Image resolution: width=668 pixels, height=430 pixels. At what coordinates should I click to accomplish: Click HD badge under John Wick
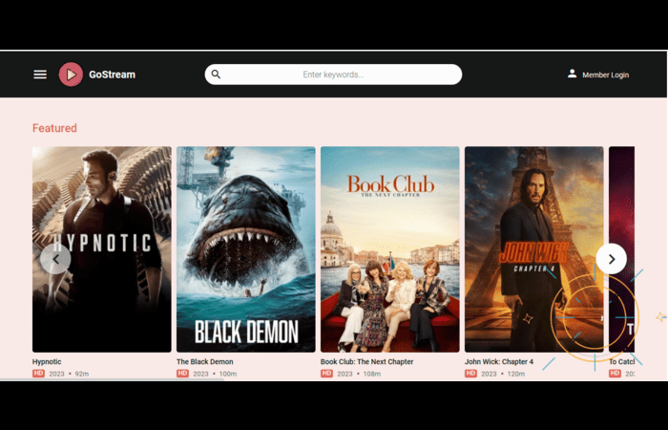click(470, 374)
